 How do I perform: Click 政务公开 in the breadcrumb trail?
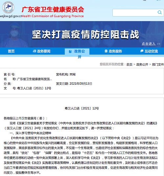(142, 64)
